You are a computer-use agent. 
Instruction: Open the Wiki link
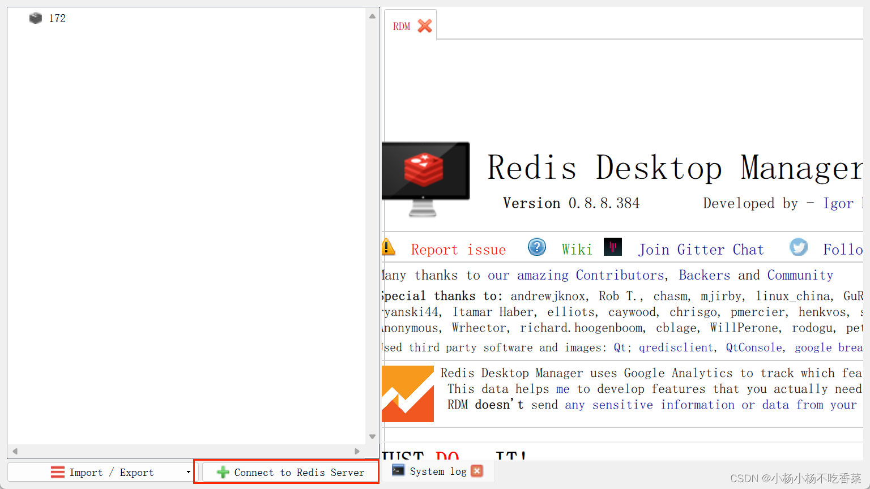tap(577, 250)
